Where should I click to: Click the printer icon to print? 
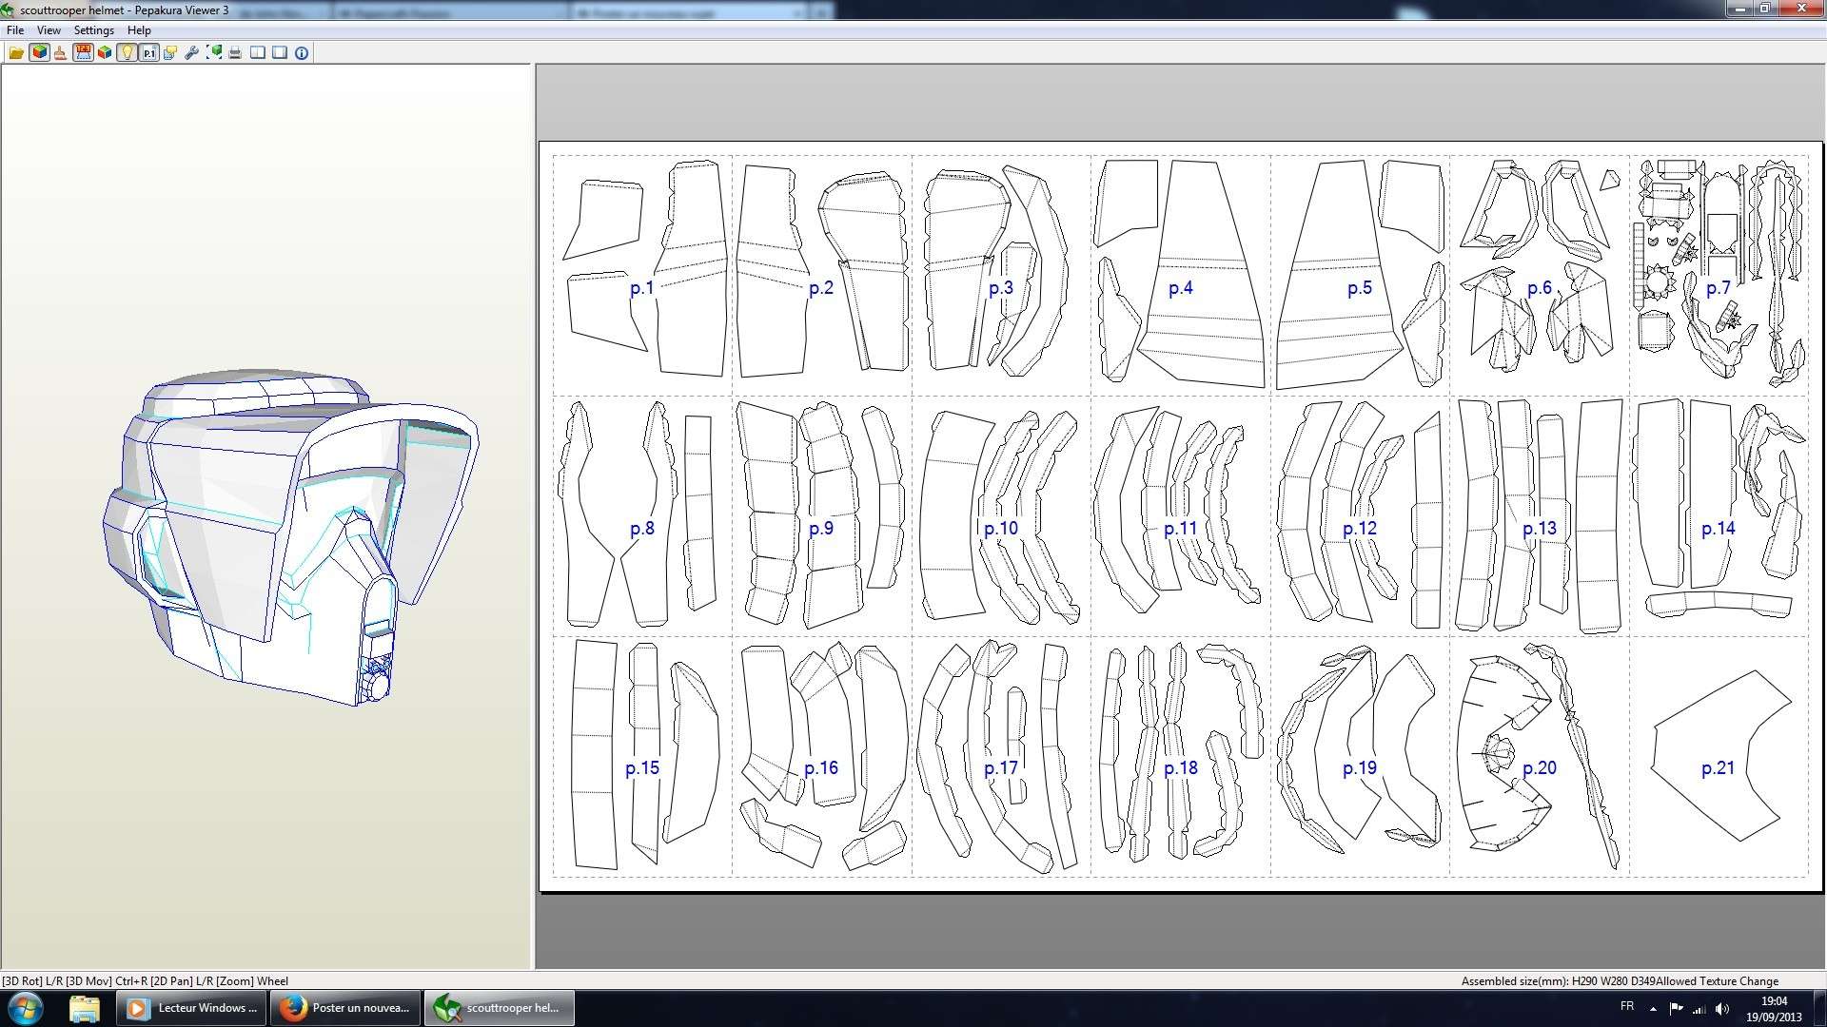[x=235, y=53]
